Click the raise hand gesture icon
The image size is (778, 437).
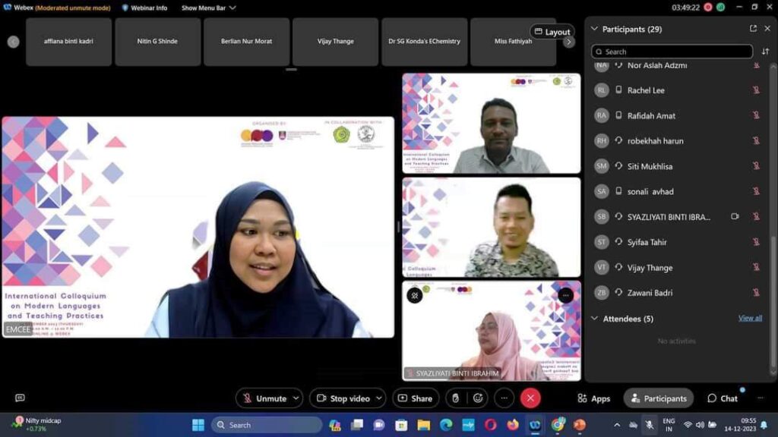(x=454, y=398)
